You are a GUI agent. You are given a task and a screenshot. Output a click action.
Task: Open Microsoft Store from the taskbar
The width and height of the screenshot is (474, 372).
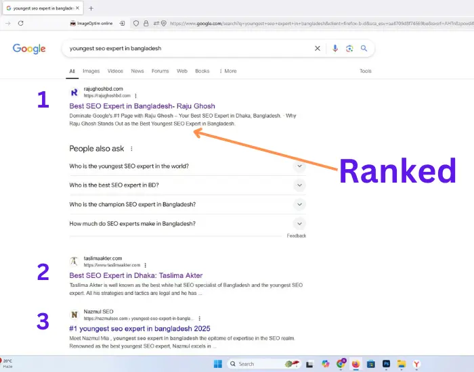[x=371, y=364]
